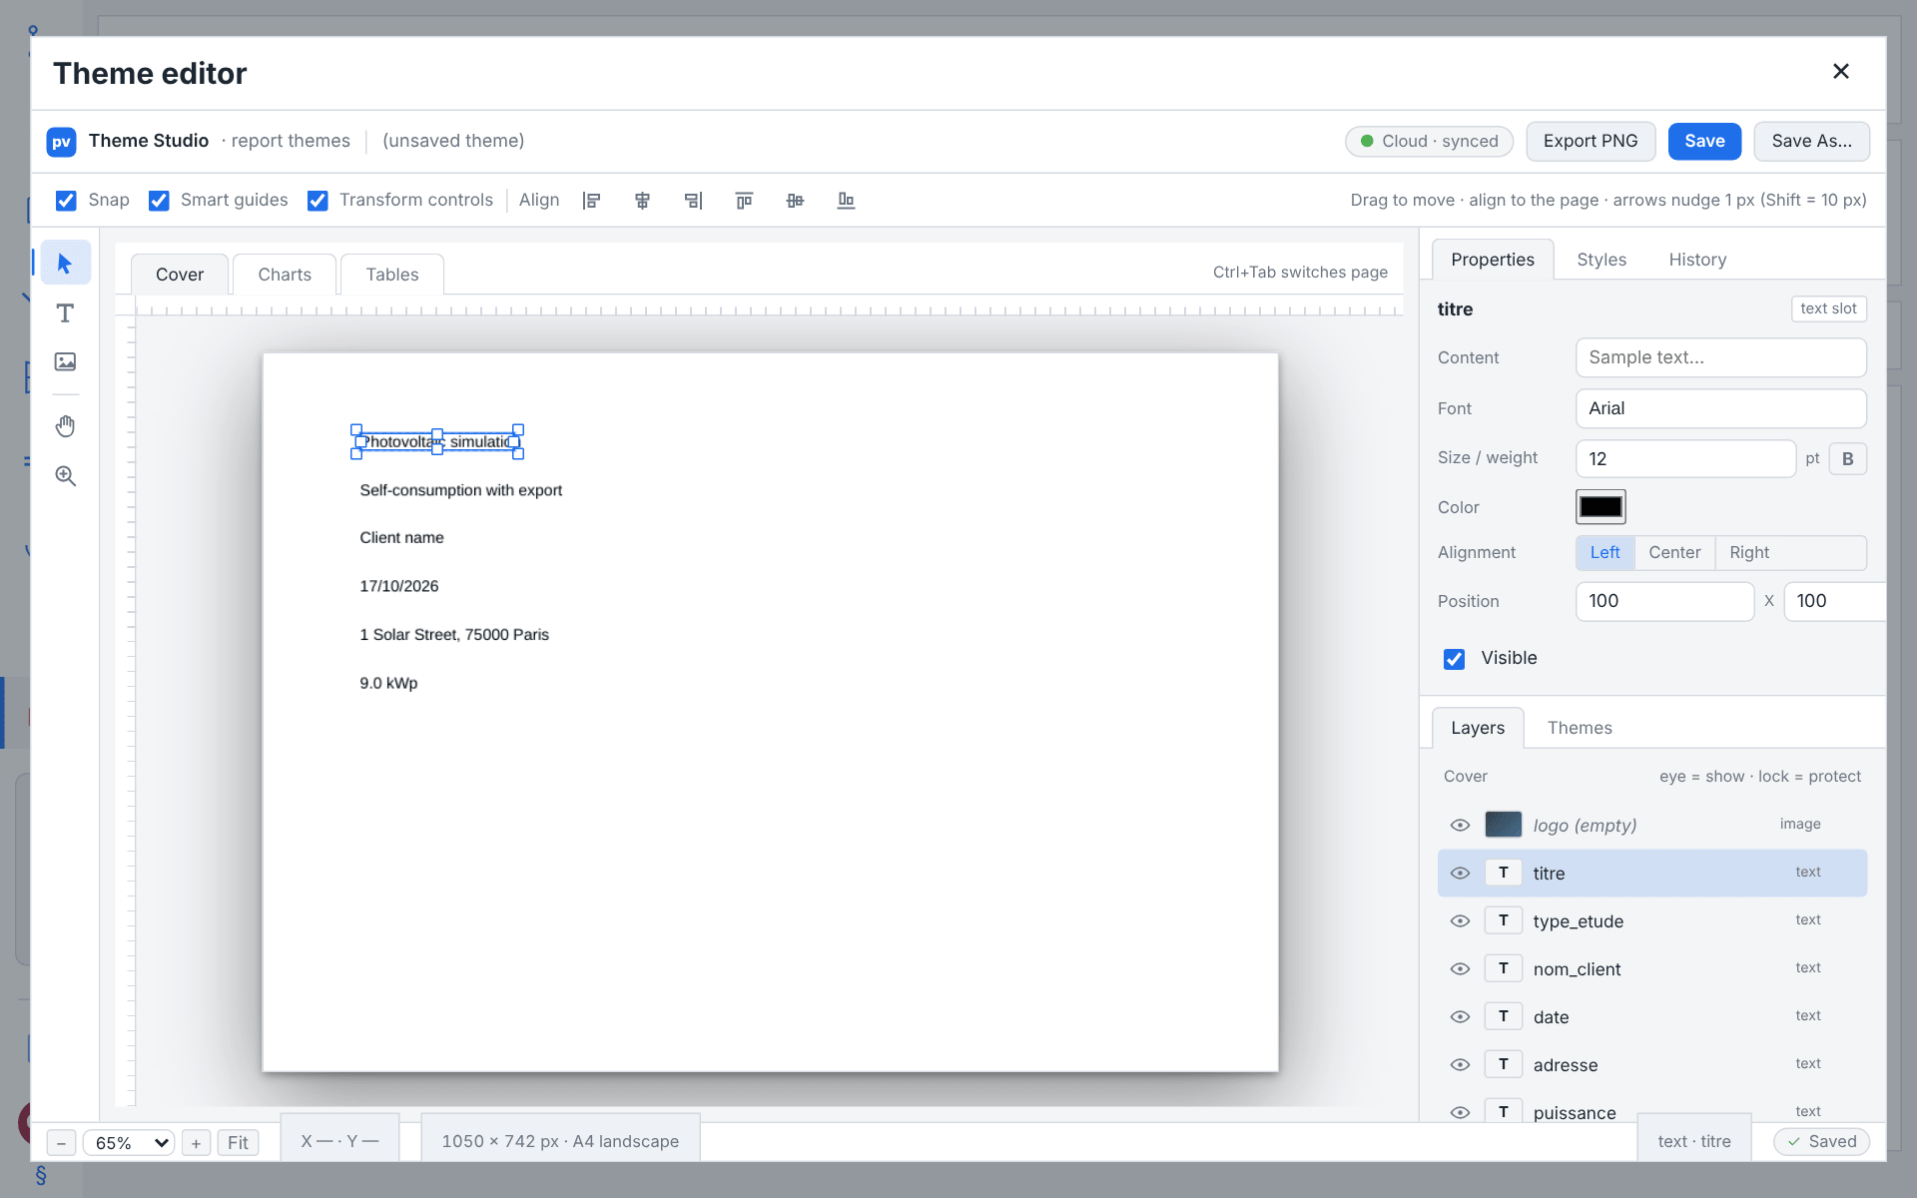
Task: Click the pv Theme Studio logo
Action: (x=62, y=142)
